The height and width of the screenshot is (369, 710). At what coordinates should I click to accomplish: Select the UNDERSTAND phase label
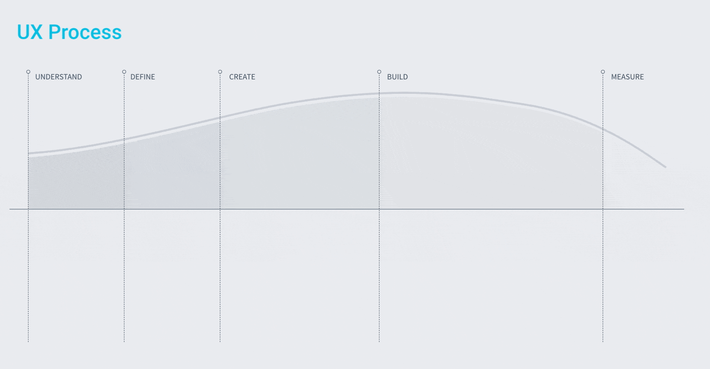[59, 77]
